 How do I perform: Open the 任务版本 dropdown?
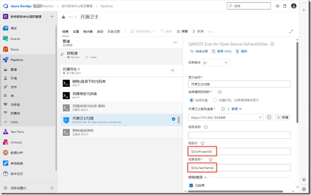click(216, 63)
